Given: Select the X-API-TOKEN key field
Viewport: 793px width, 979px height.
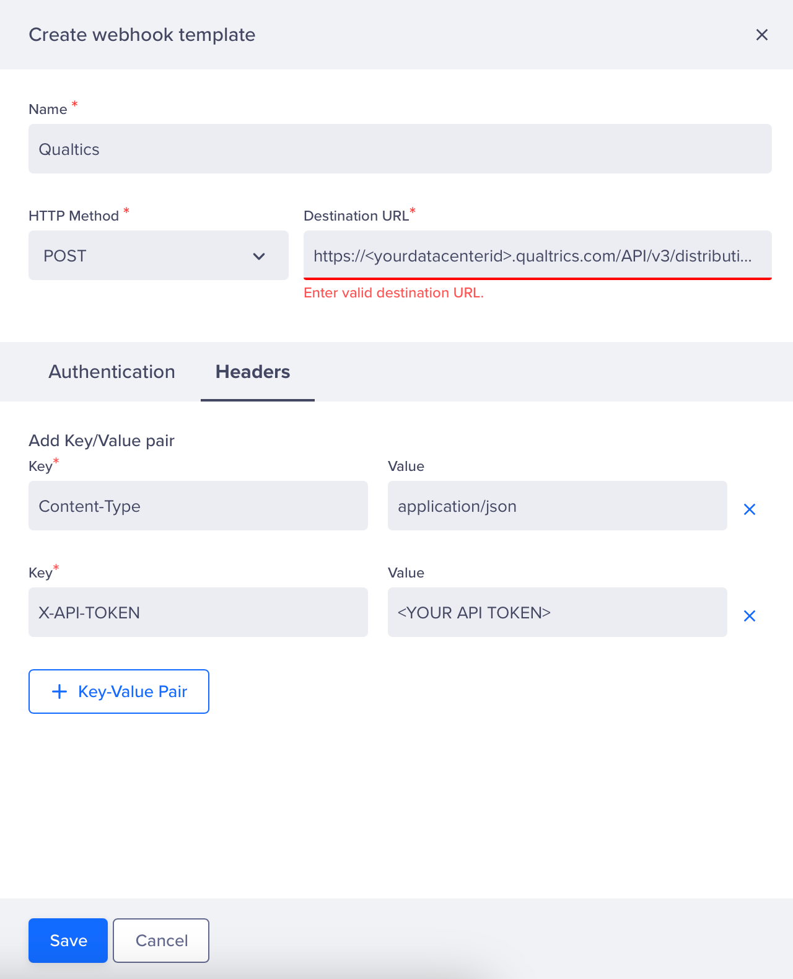Looking at the screenshot, I should pos(198,612).
